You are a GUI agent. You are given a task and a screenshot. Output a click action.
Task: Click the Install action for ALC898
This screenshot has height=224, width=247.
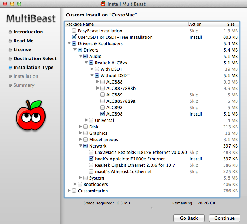pyautogui.click(x=196, y=114)
